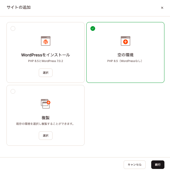Toggle the green checked 空の環境 radio
Image resolution: width=170 pixels, height=171 pixels.
[x=93, y=28]
